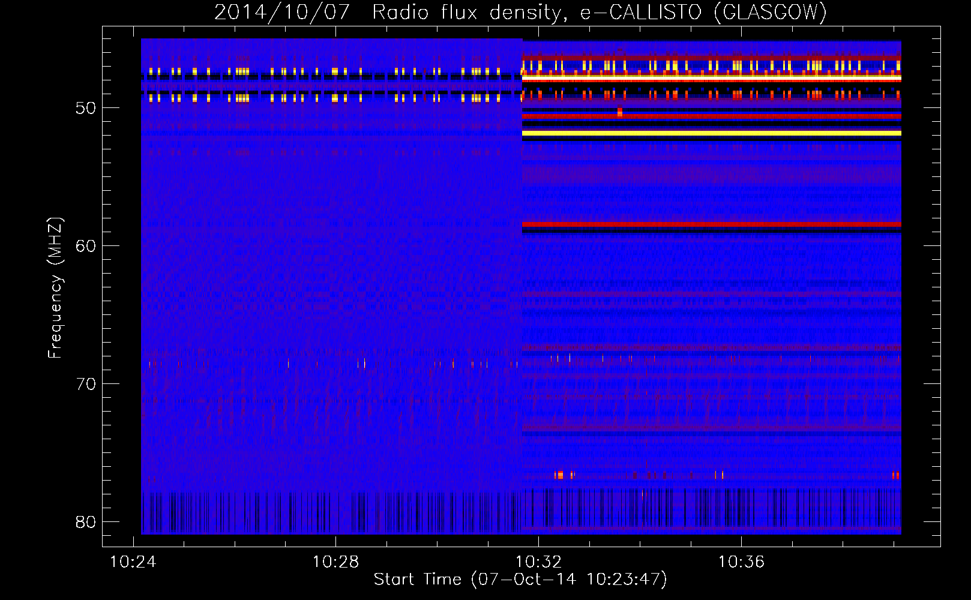Click the '10:28' time tick label
Viewport: 971px width, 600px height.
click(335, 562)
